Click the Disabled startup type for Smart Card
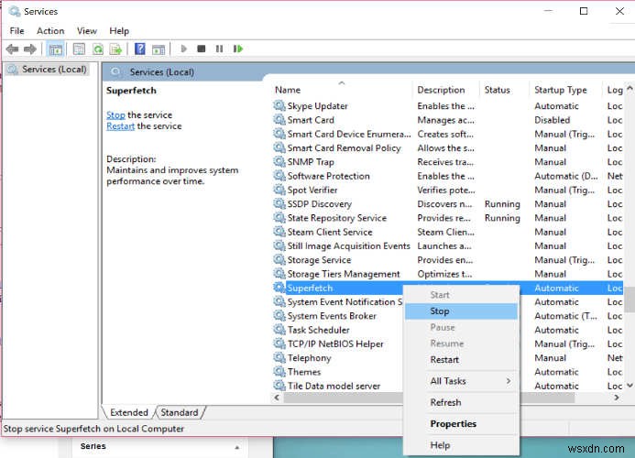 552,120
